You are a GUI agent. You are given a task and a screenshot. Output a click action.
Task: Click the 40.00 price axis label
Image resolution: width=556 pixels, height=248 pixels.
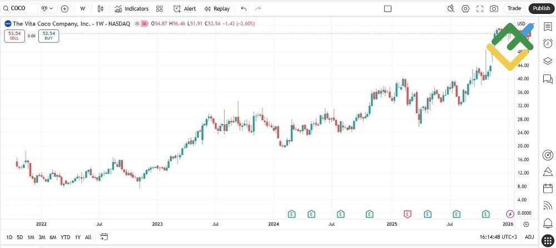click(x=524, y=79)
